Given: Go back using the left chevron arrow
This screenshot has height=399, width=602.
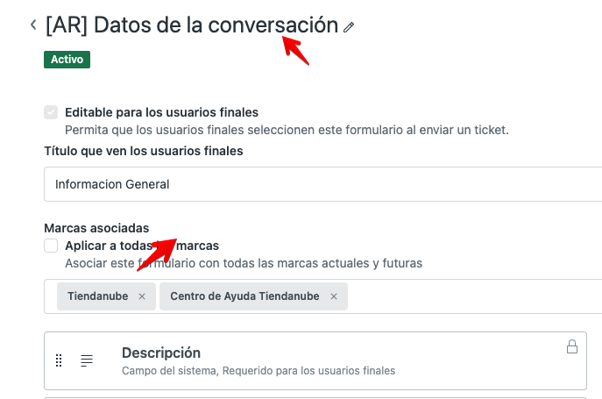Looking at the screenshot, I should click(33, 25).
